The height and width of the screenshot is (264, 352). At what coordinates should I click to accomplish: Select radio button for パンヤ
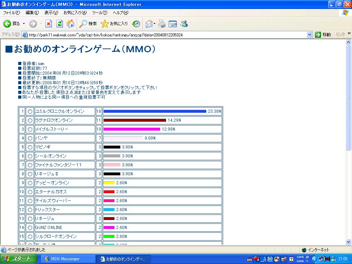click(x=30, y=138)
